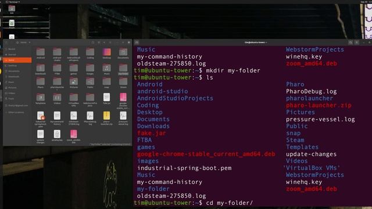Open the snap folder in Files
The height and width of the screenshot is (209, 372).
tap(106, 82)
